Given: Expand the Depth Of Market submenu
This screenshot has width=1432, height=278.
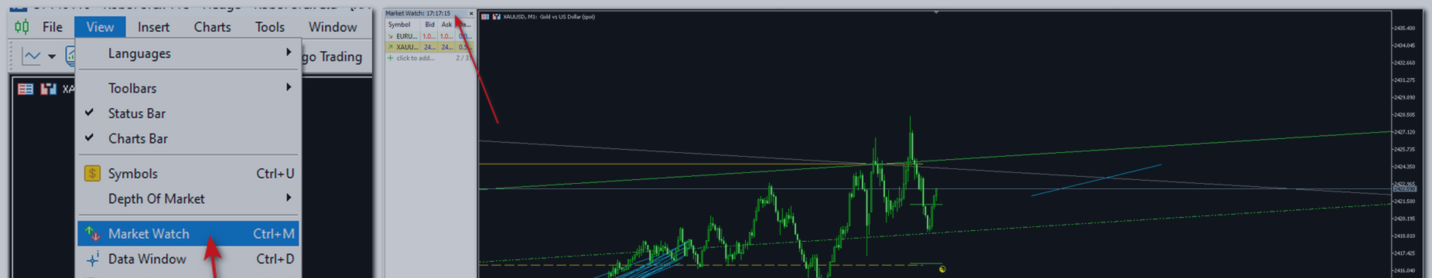Looking at the screenshot, I should click(x=188, y=198).
